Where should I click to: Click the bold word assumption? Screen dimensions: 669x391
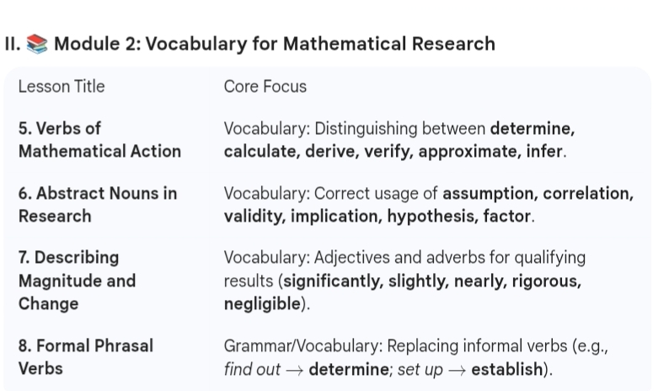point(490,194)
